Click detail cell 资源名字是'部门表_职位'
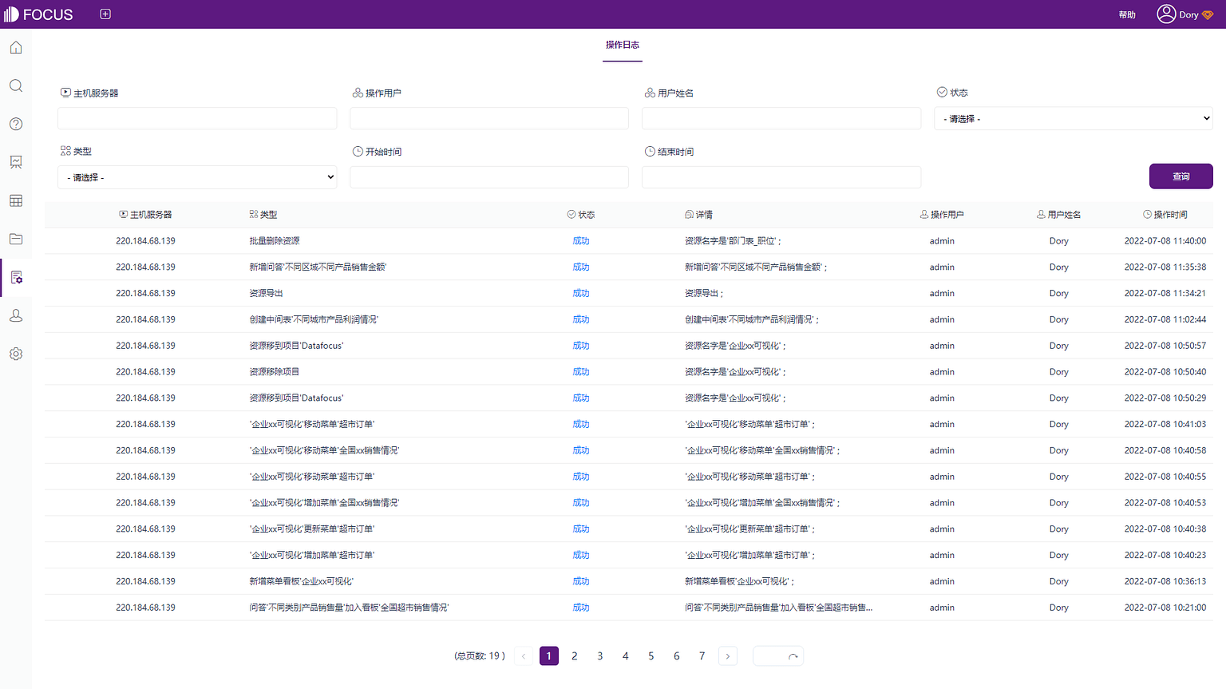The width and height of the screenshot is (1226, 689). 733,241
